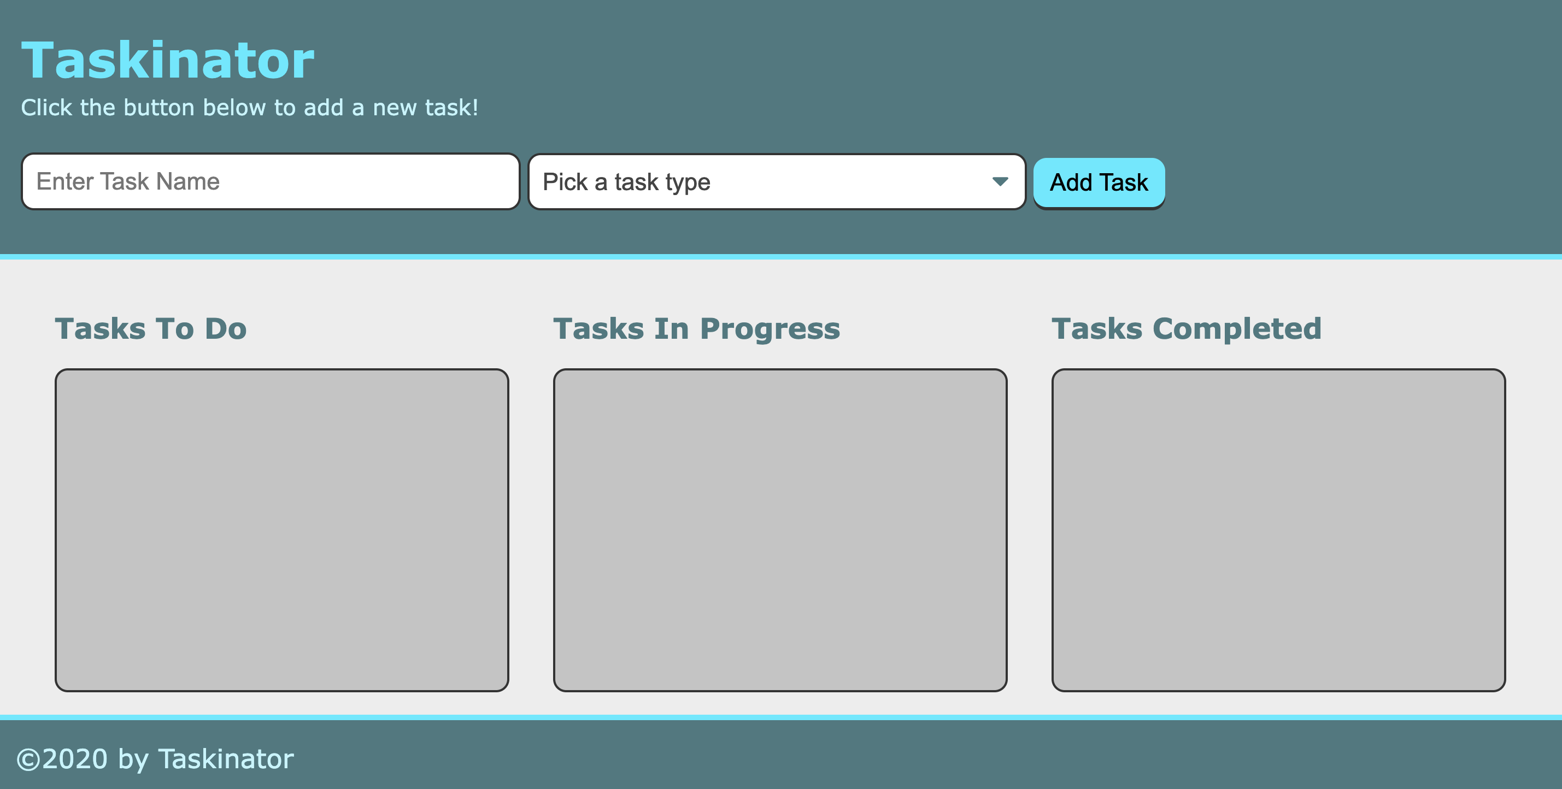Click the Add Task button

pyautogui.click(x=1099, y=181)
